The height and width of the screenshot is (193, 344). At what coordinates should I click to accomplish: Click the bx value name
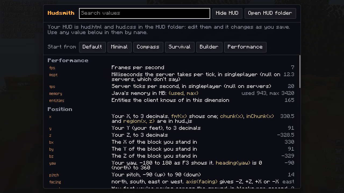click(51, 142)
